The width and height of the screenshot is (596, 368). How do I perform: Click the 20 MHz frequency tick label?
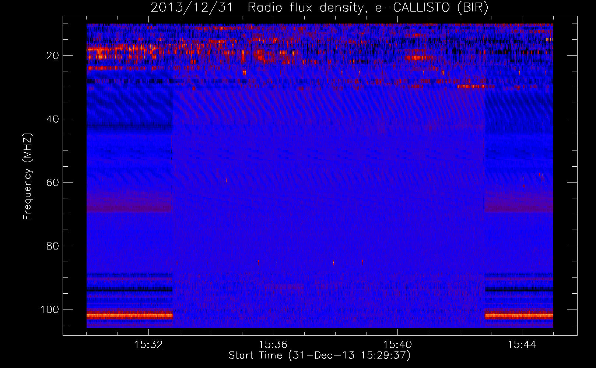tap(53, 56)
